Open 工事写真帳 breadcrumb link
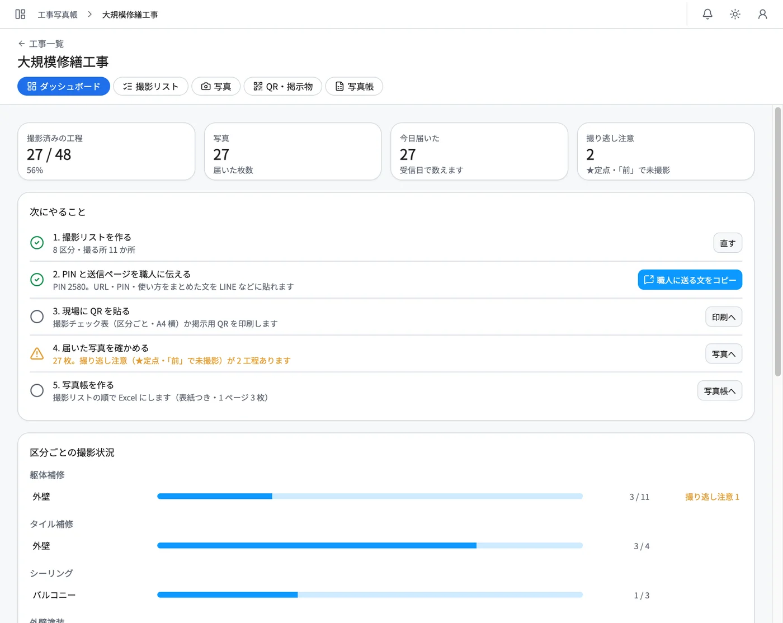The image size is (783, 623). pyautogui.click(x=58, y=15)
